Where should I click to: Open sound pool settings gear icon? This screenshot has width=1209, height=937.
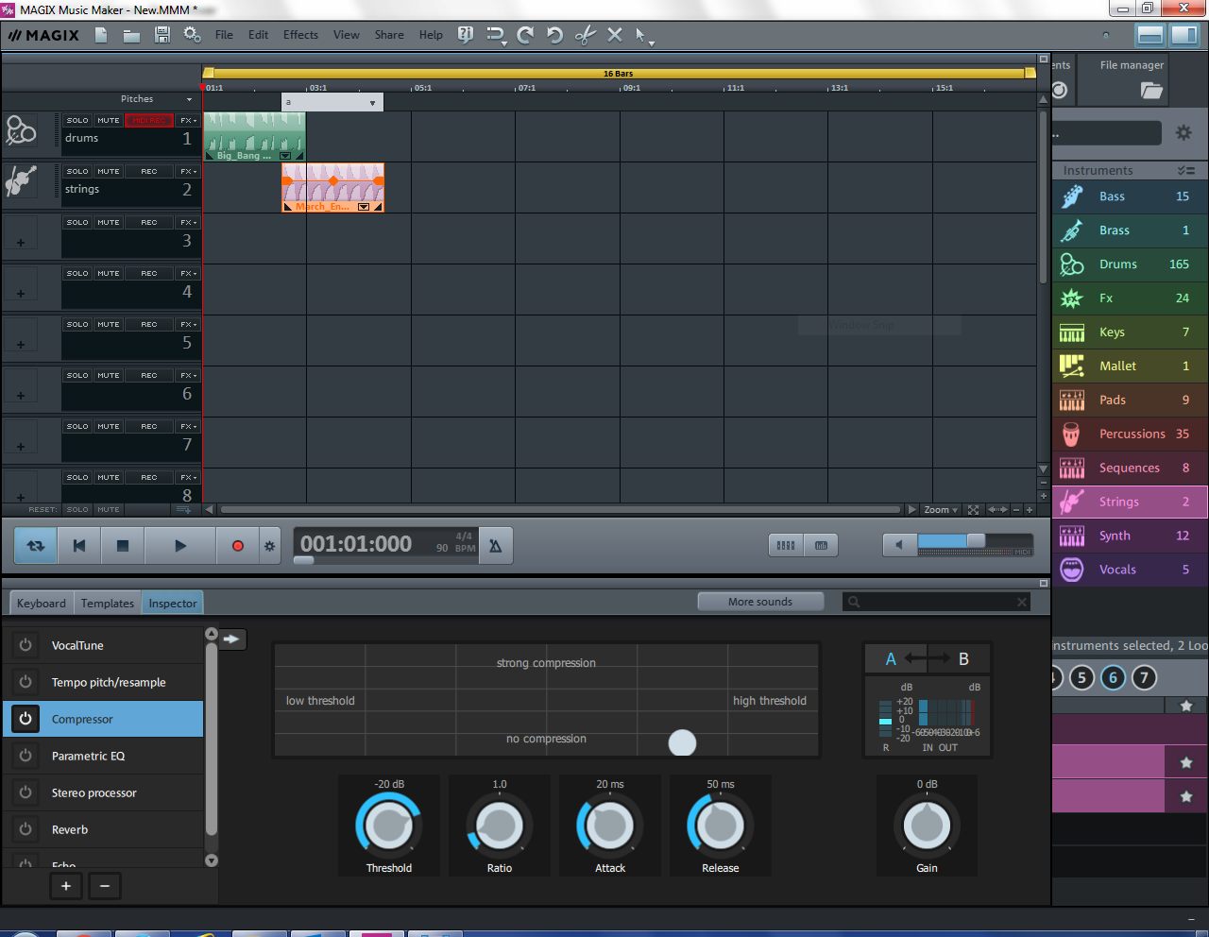(1183, 133)
